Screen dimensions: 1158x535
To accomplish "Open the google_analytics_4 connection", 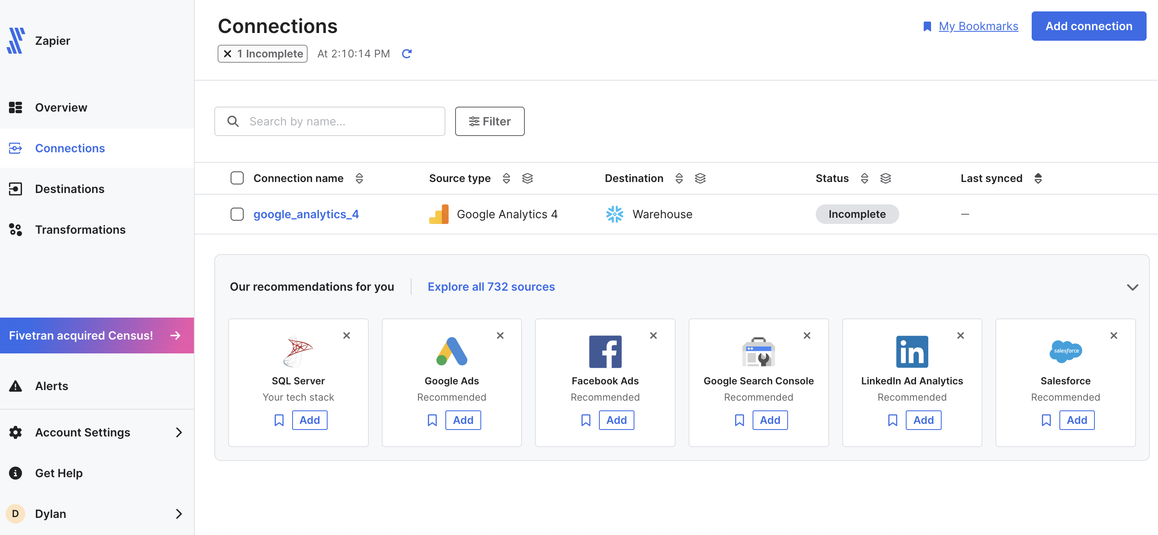I will pos(306,214).
